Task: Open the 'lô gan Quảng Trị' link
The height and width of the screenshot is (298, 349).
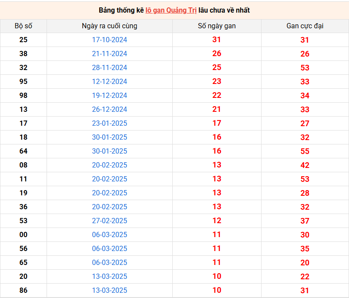Action: 171,10
